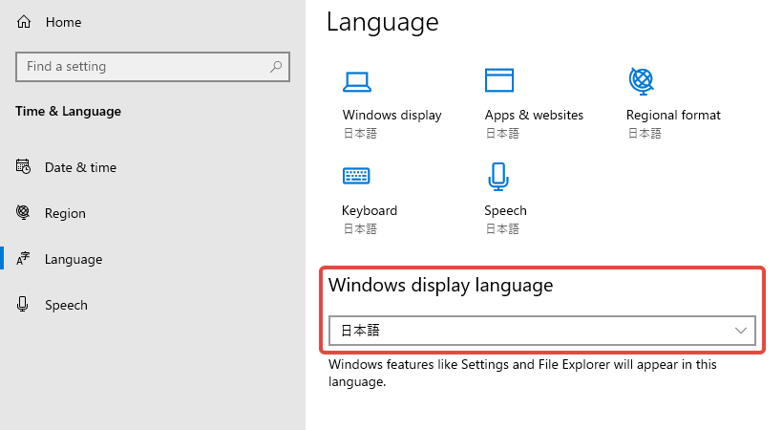Click 日本語 under Keyboard tile
Screen dimensions: 783x430
[x=360, y=229]
